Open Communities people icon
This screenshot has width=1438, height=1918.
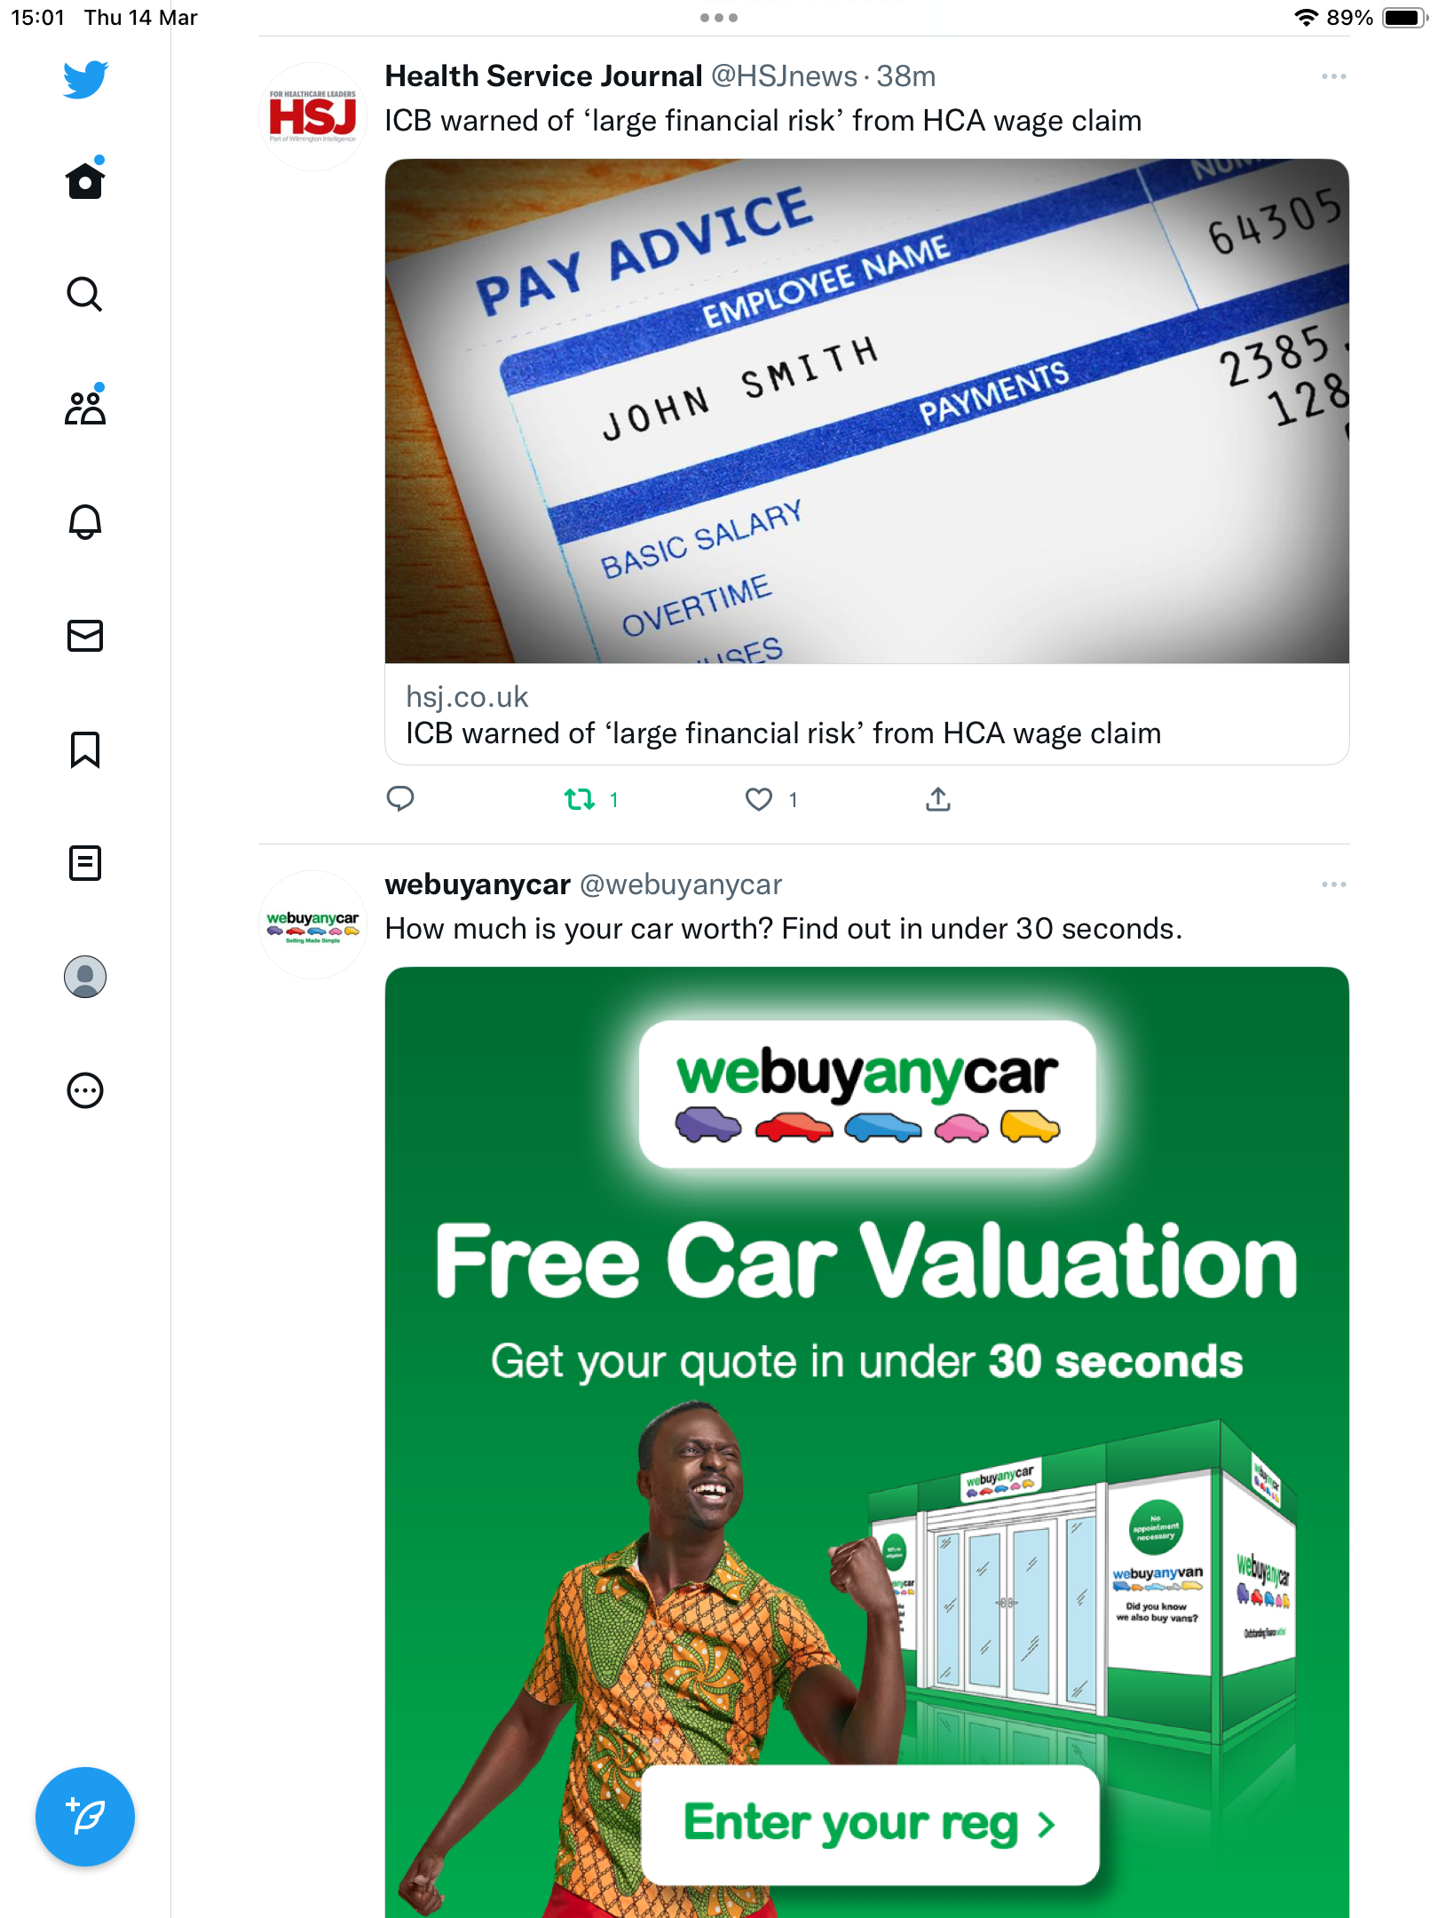85,407
